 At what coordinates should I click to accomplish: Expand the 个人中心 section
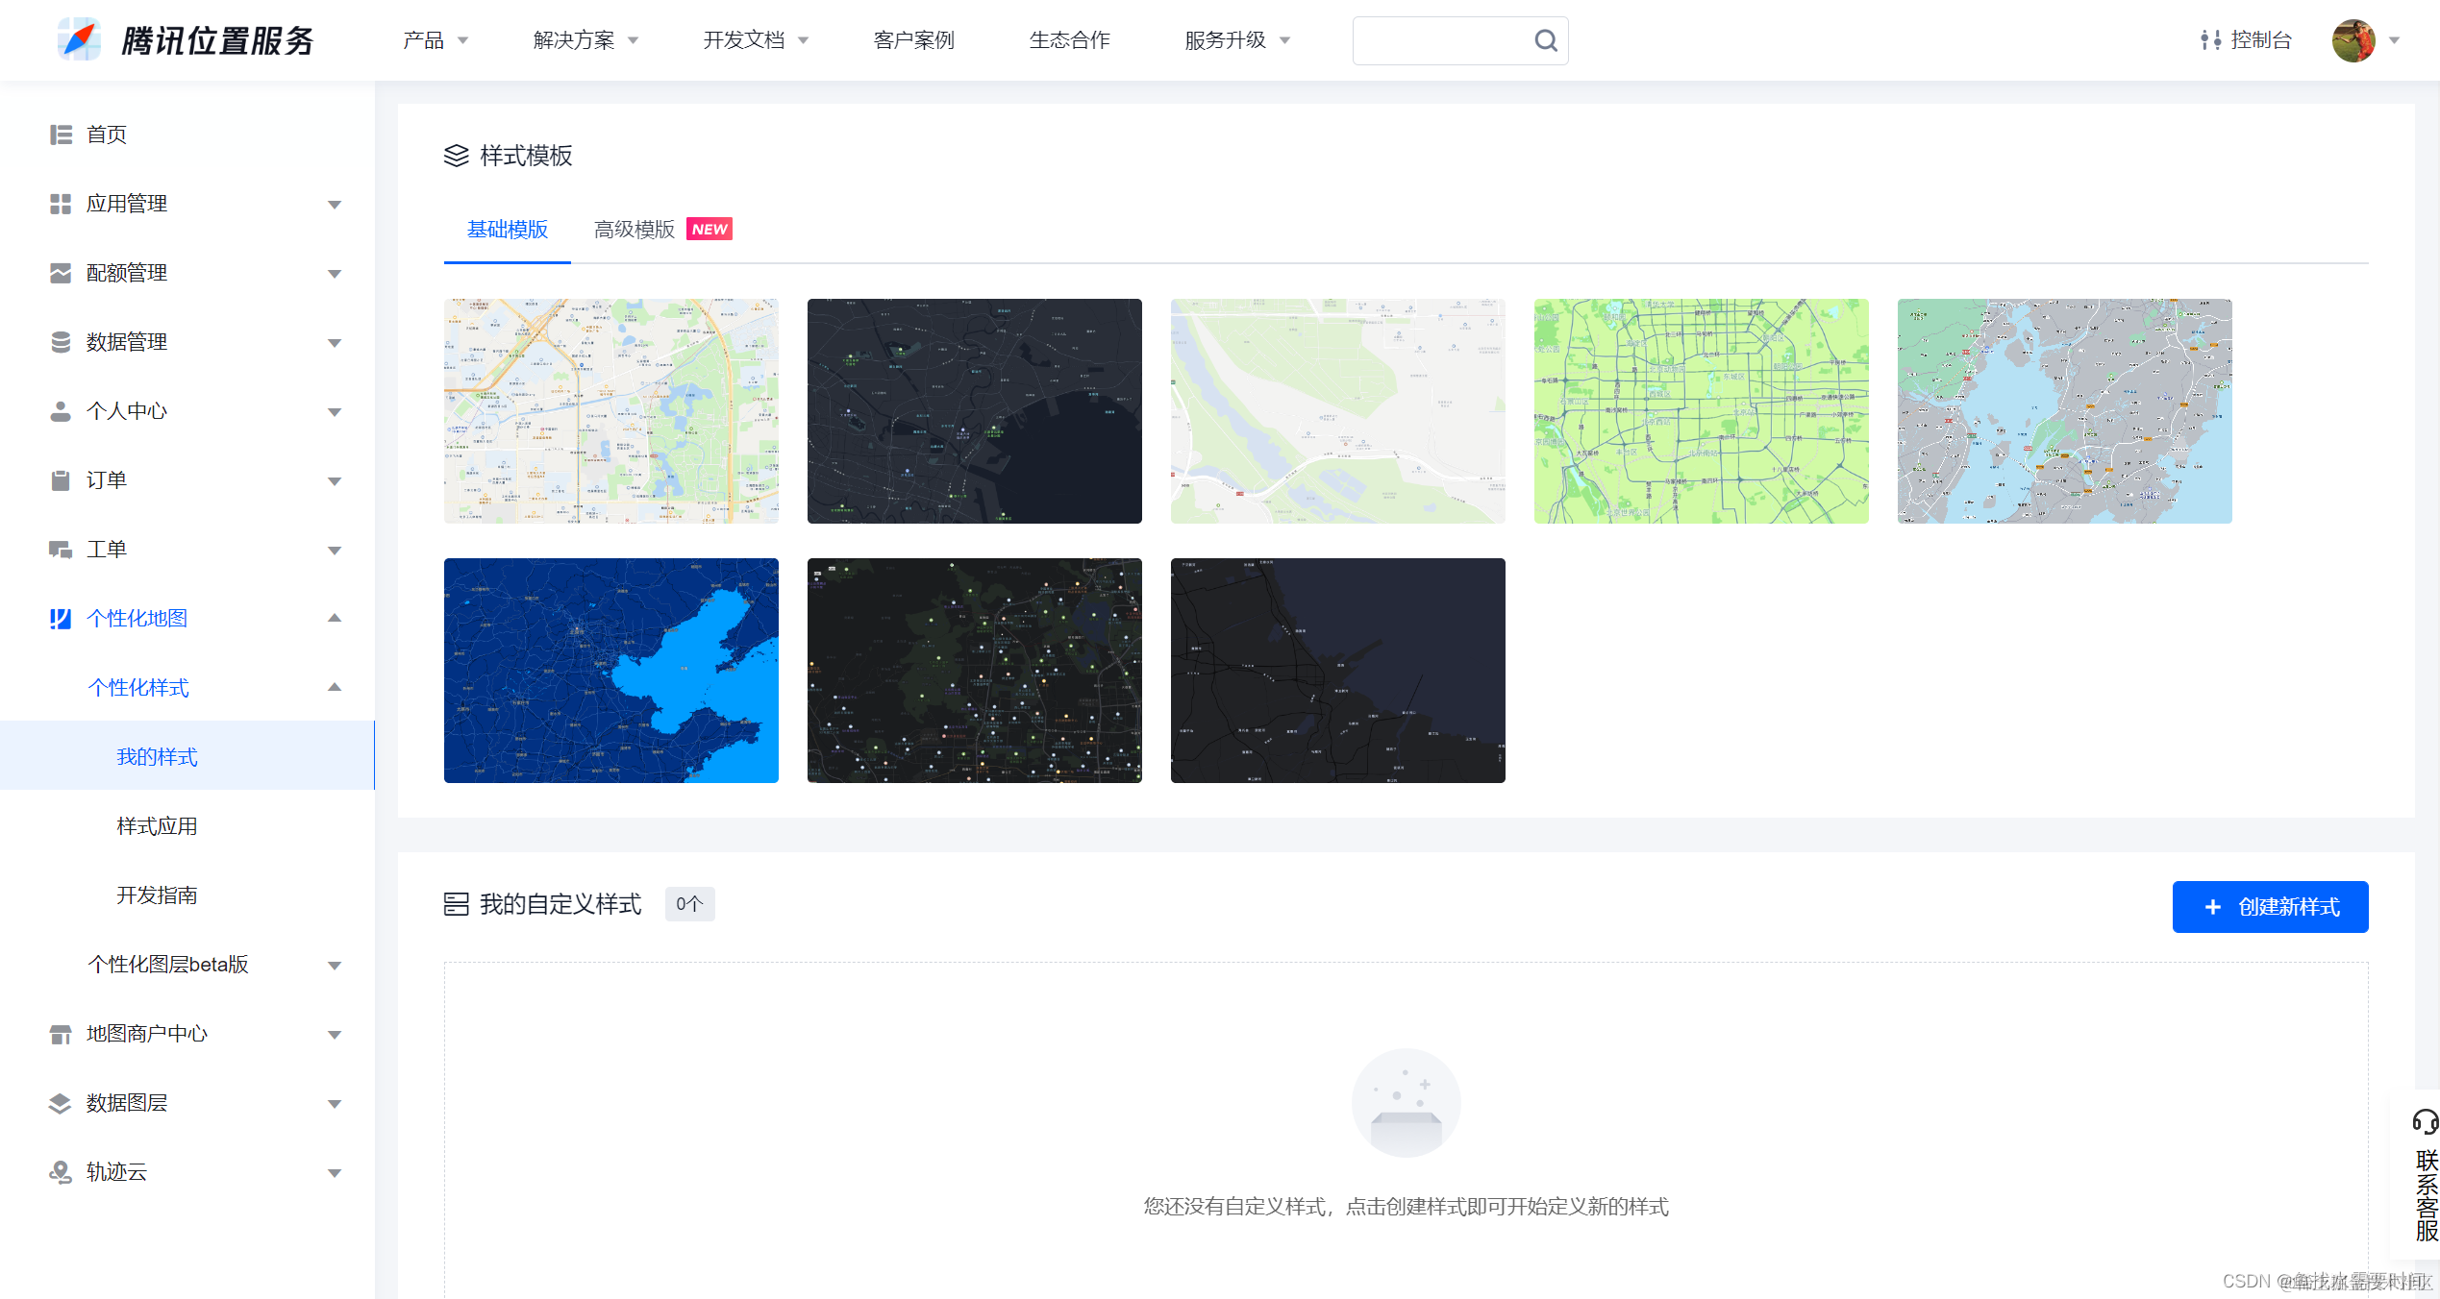(335, 411)
